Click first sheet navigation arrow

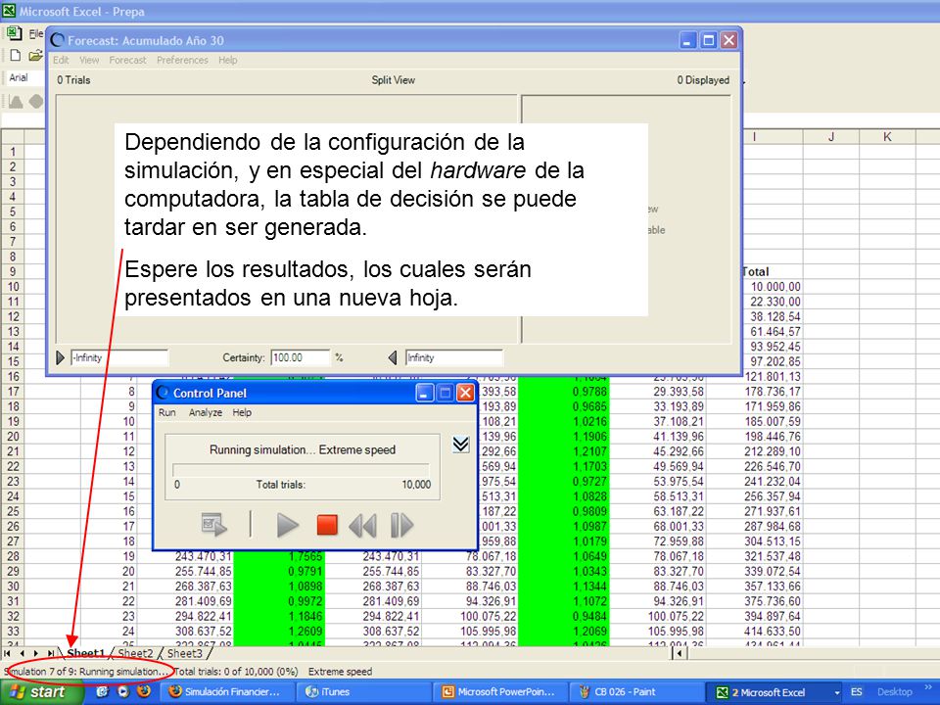(7, 653)
